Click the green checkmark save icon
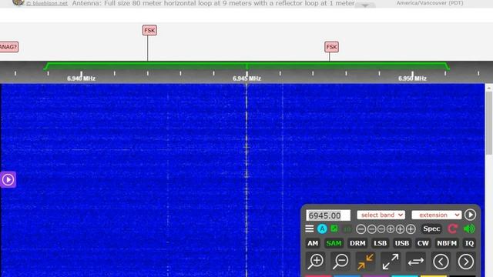Viewport: 493px width, 277px height. (x=334, y=229)
